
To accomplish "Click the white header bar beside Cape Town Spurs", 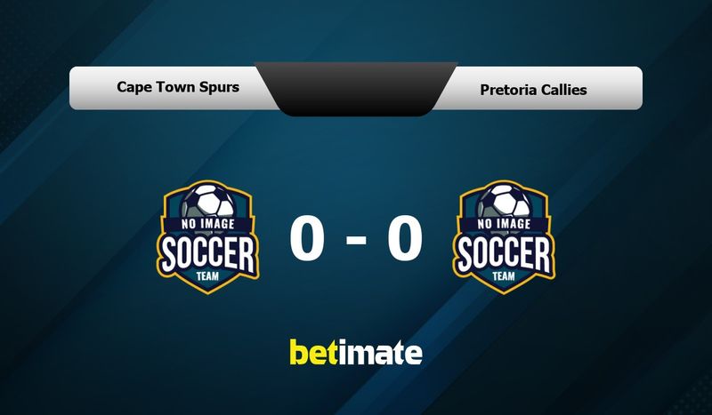I will 166,88.
